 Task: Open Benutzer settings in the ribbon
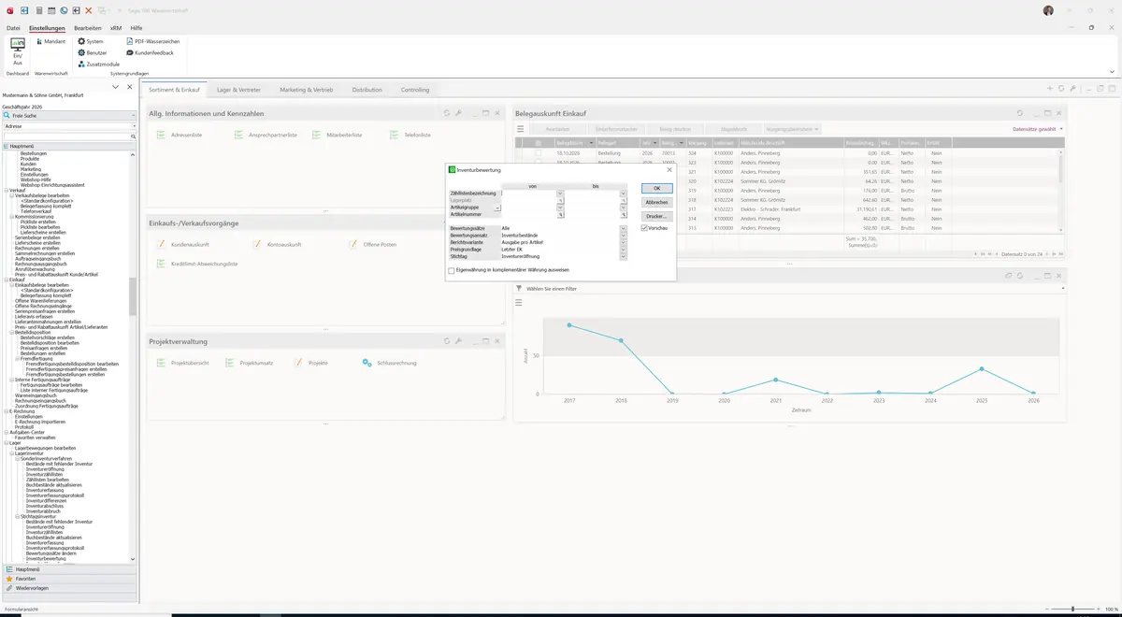[x=92, y=52]
